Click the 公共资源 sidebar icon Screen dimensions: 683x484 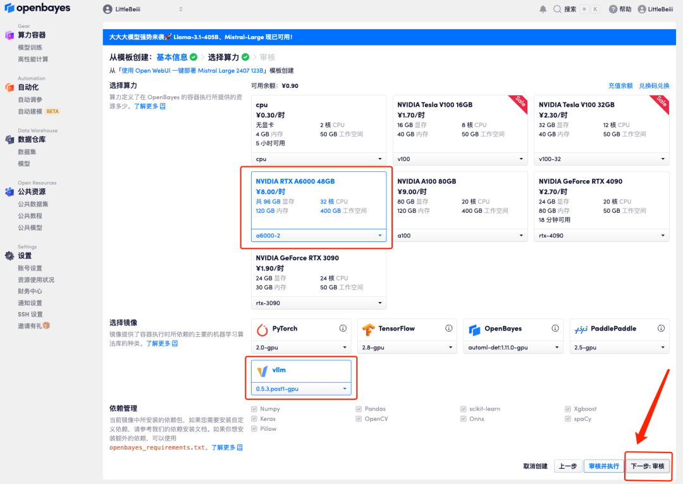pyautogui.click(x=9, y=192)
